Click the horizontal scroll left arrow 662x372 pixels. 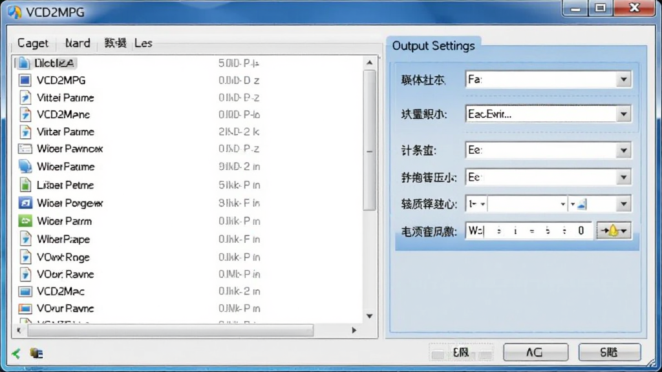(x=19, y=330)
